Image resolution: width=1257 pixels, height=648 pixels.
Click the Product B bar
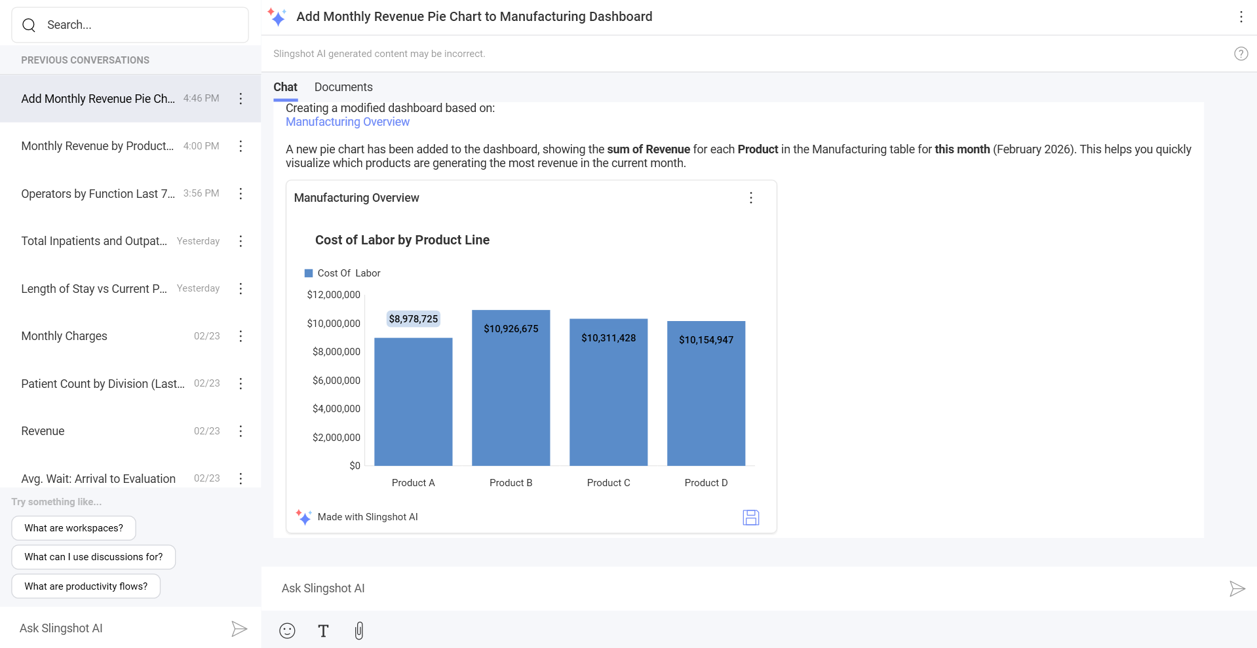511,388
